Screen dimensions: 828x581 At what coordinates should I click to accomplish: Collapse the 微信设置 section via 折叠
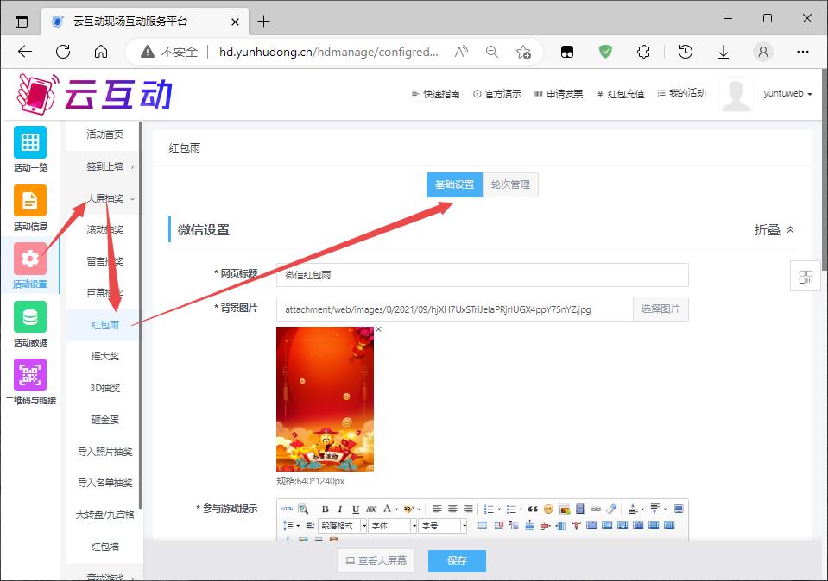coord(774,230)
